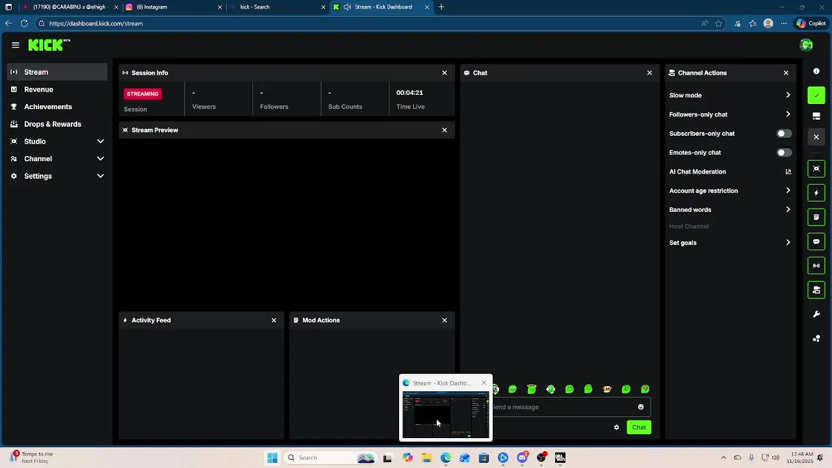
Task: Open Achievements in the sidebar
Action: point(57,107)
